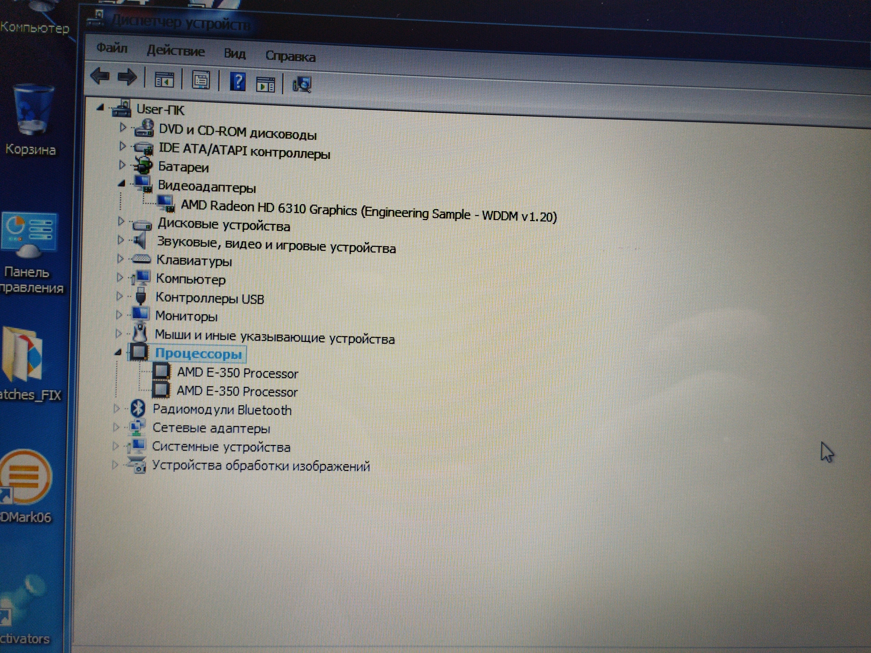
Task: Select Мыши и иные указывающие устройства label
Action: 274,336
